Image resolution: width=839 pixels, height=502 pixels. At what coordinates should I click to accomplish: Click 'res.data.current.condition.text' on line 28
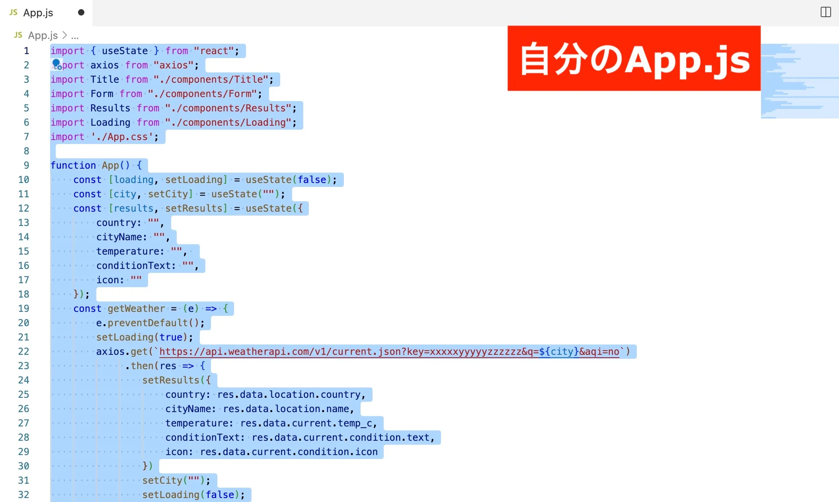(x=340, y=438)
